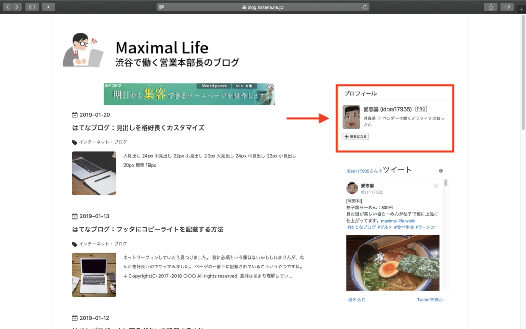Click the Maximal Life blog title
Screen dimensions: 526x329
coord(162,48)
